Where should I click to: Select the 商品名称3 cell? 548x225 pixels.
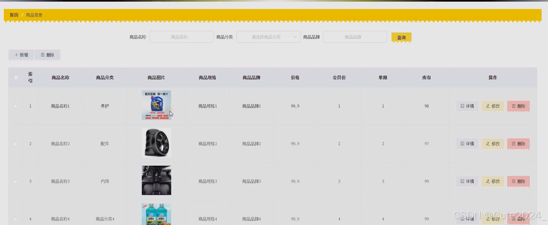click(60, 181)
